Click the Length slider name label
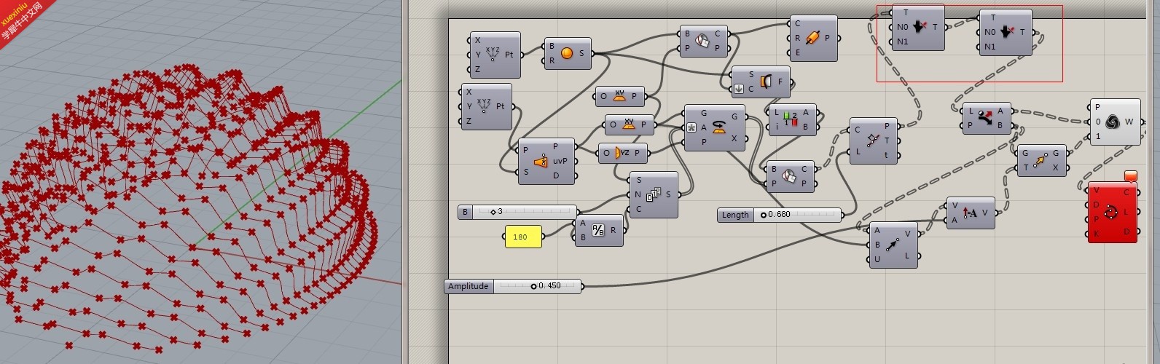This screenshot has width=1160, height=364. (x=735, y=215)
